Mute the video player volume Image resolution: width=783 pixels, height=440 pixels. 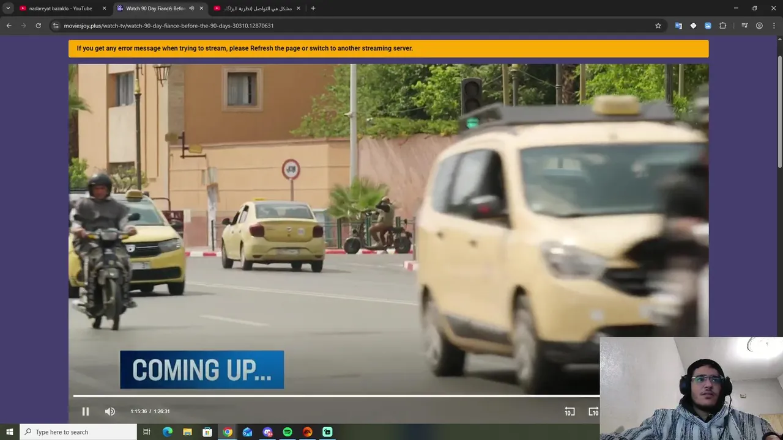pyautogui.click(x=110, y=411)
